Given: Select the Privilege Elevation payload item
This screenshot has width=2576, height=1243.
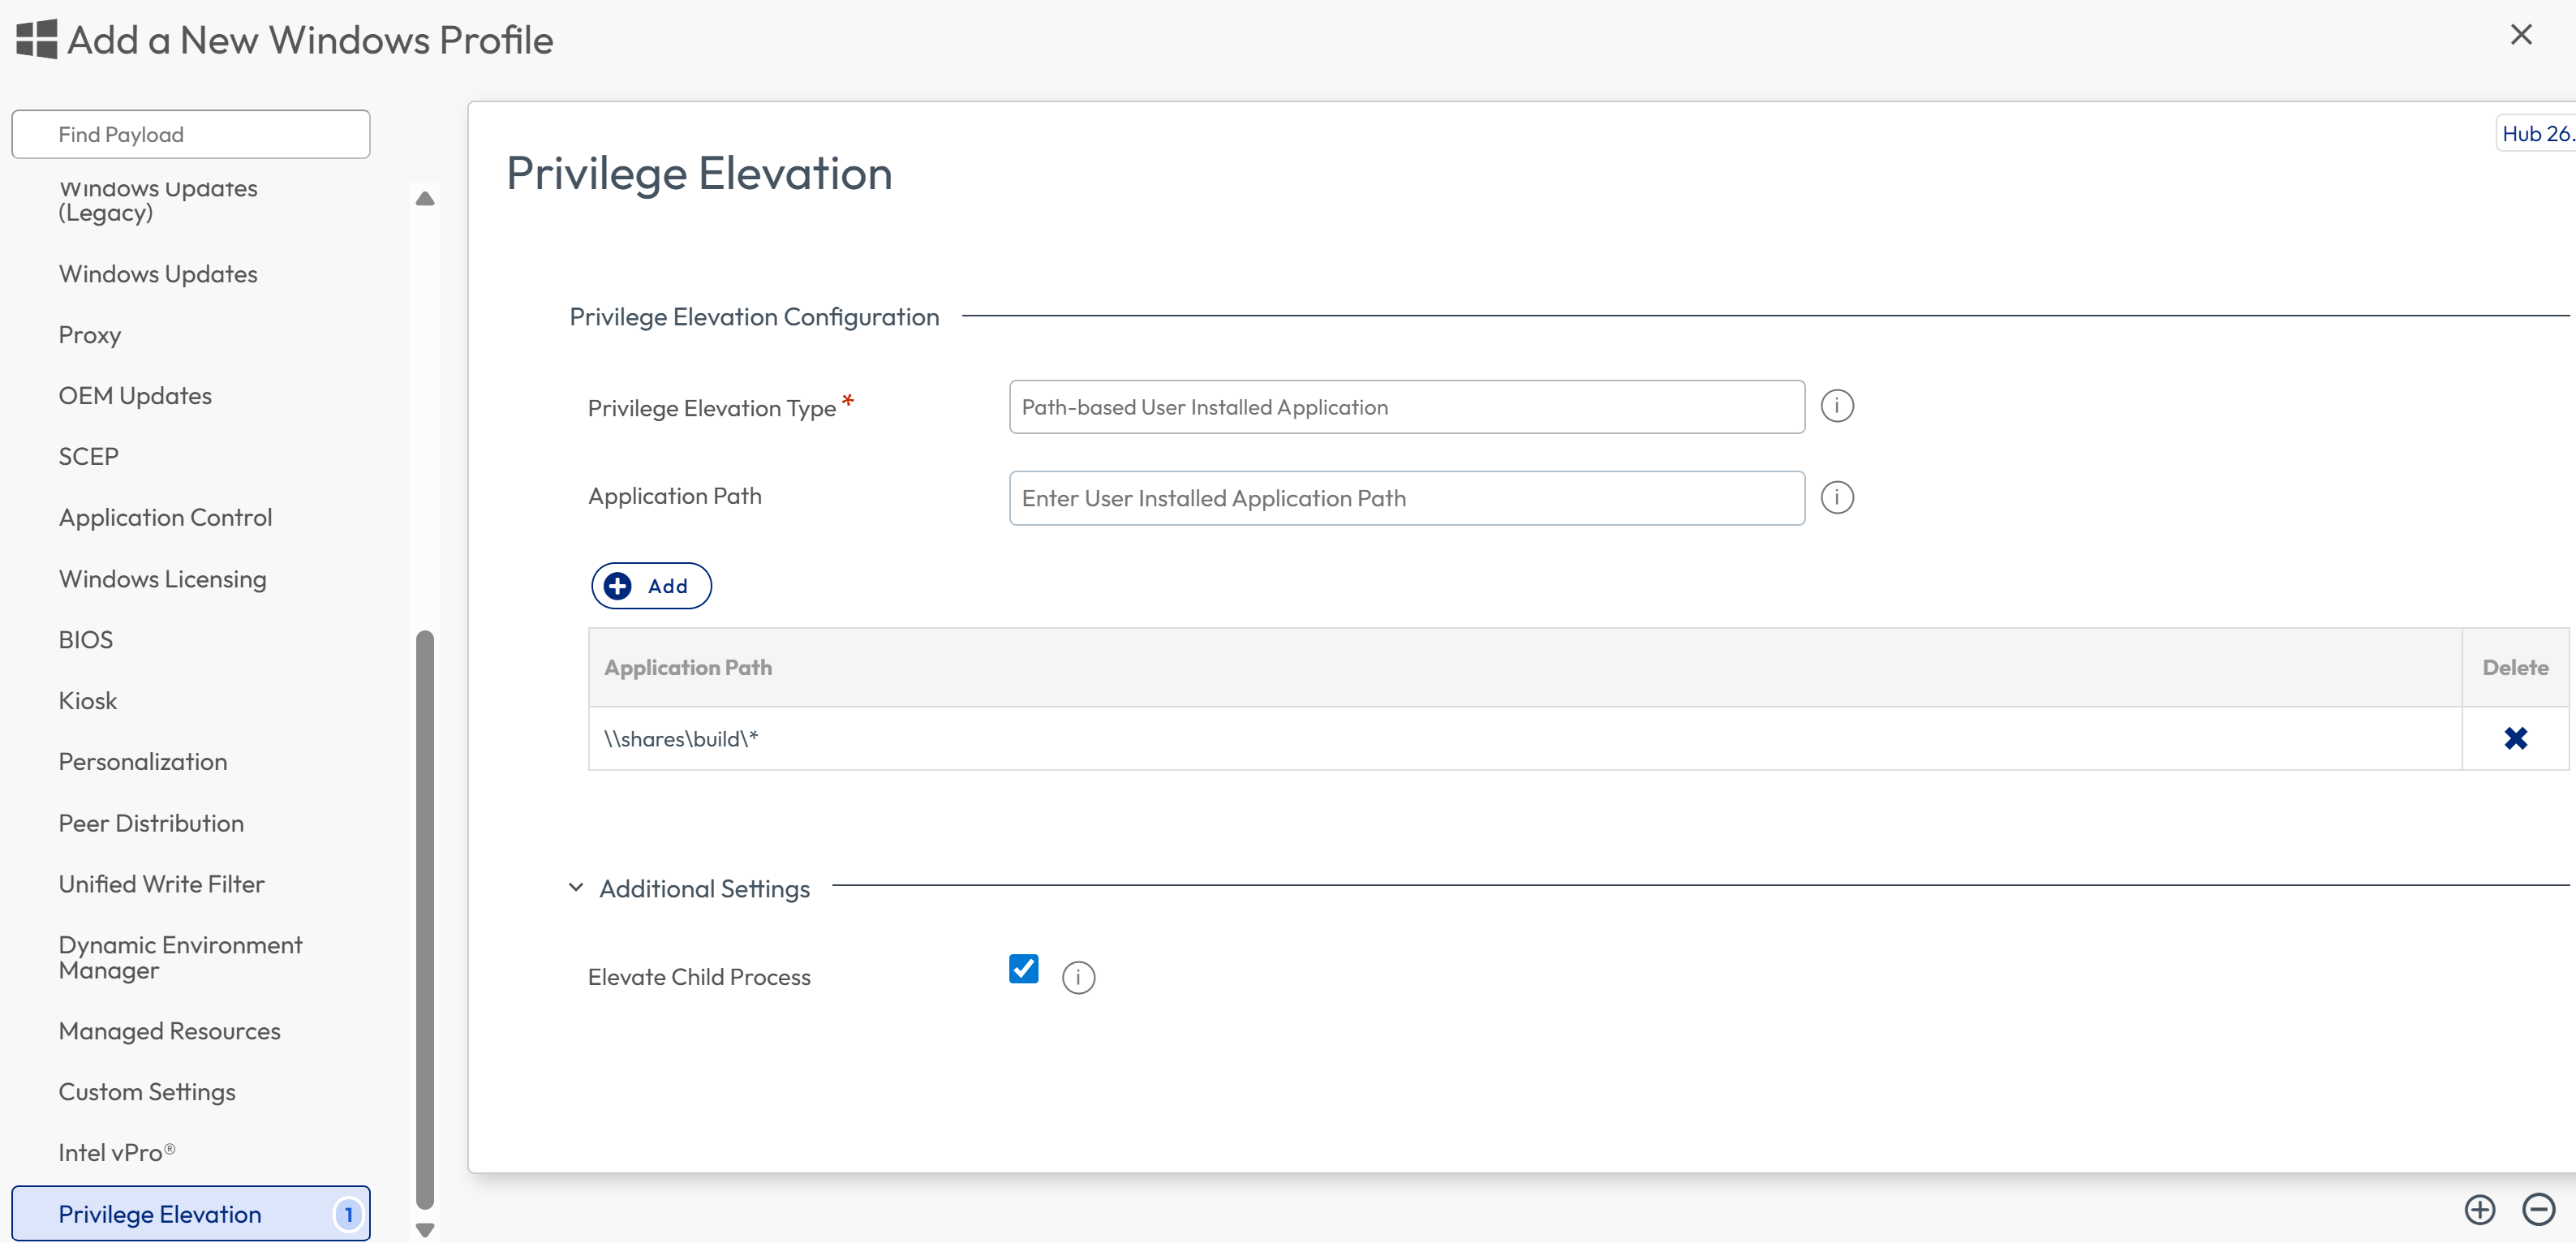Looking at the screenshot, I should (x=191, y=1214).
